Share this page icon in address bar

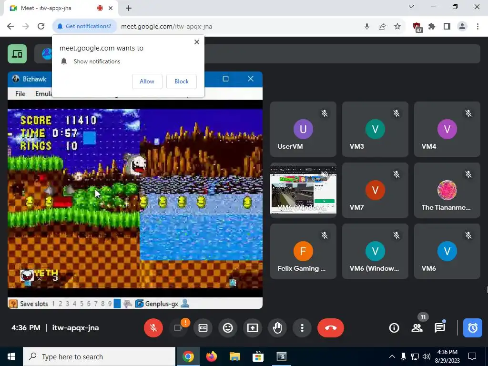382,27
